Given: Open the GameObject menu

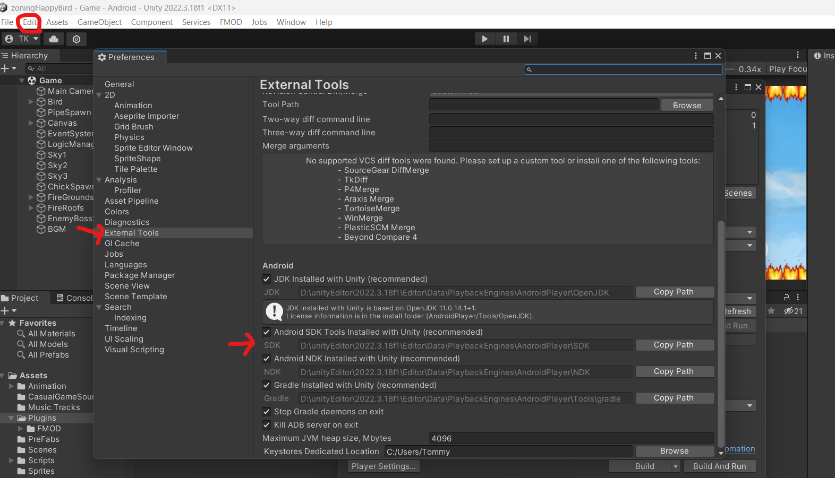Looking at the screenshot, I should point(99,22).
